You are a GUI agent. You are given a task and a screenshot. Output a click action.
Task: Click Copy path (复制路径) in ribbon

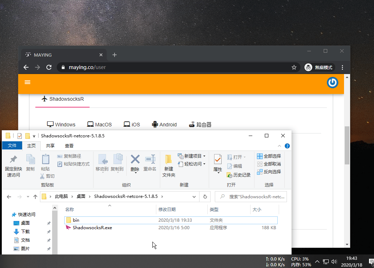[x=69, y=156]
